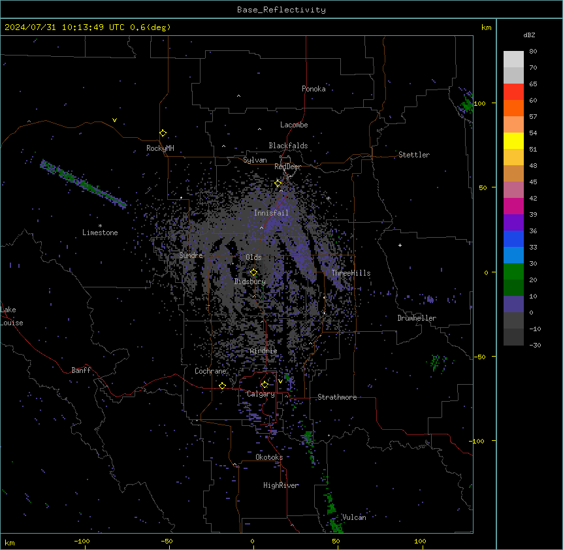Click the 36 dBZ blue legend swatch
Image resolution: width=563 pixels, height=550 pixels.
(x=513, y=238)
